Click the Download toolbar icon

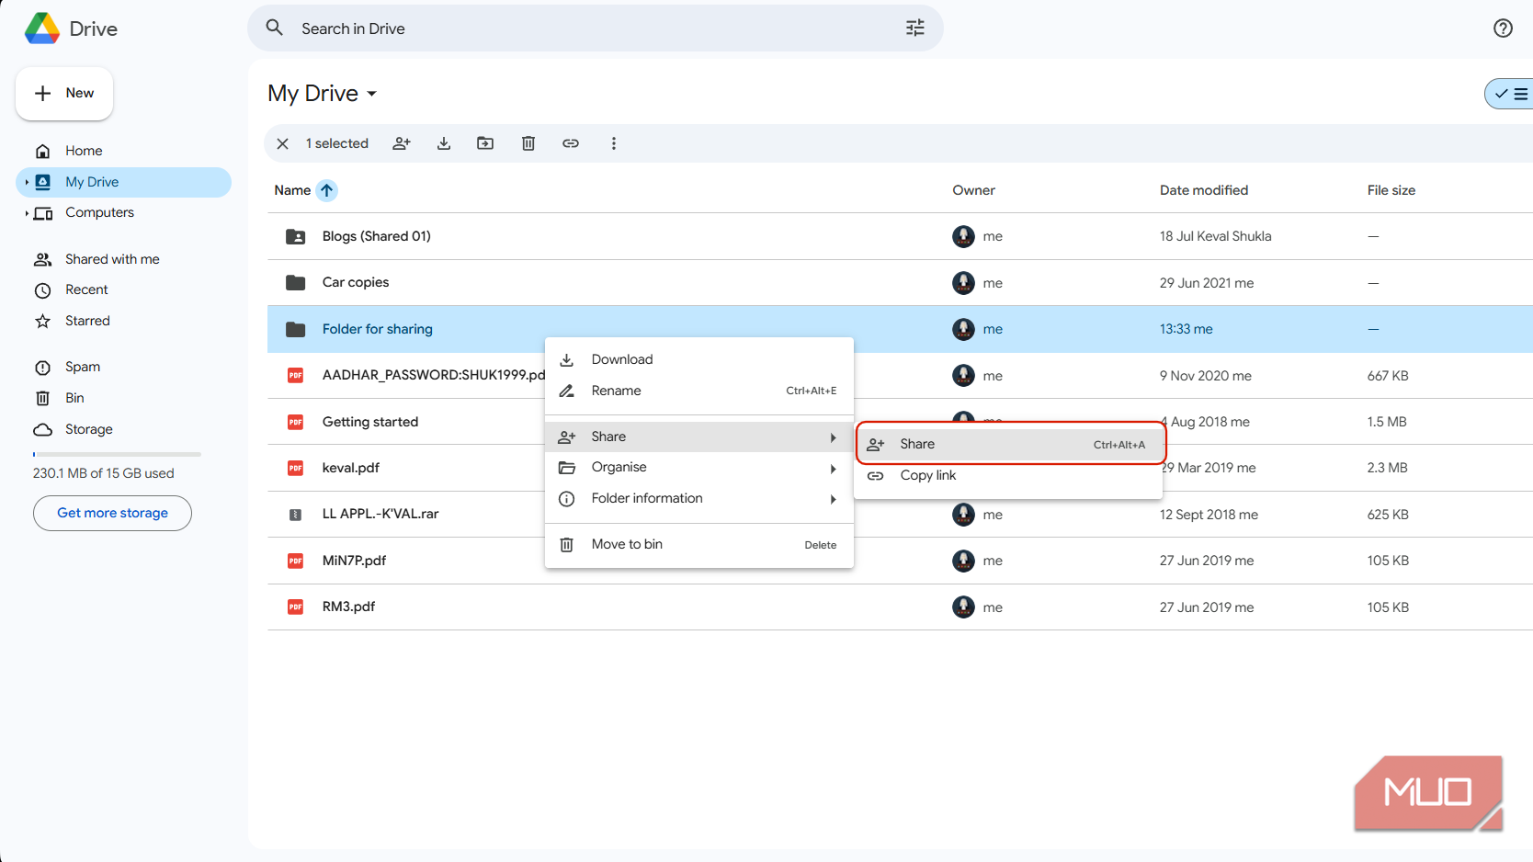pyautogui.click(x=444, y=143)
